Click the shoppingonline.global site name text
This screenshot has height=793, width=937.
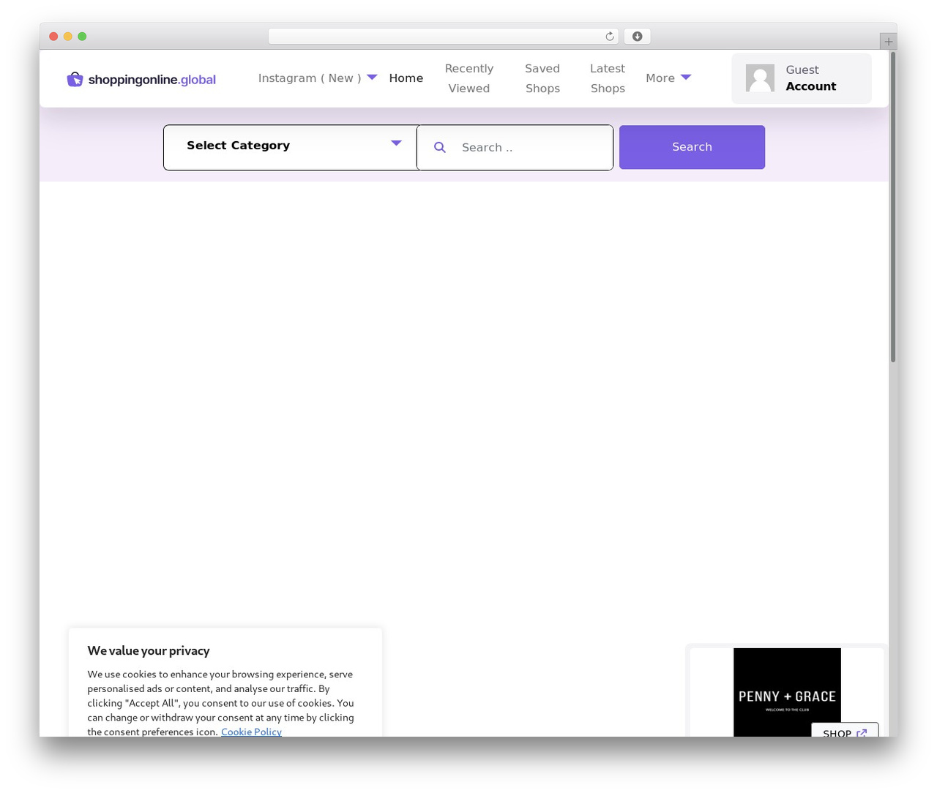point(152,80)
